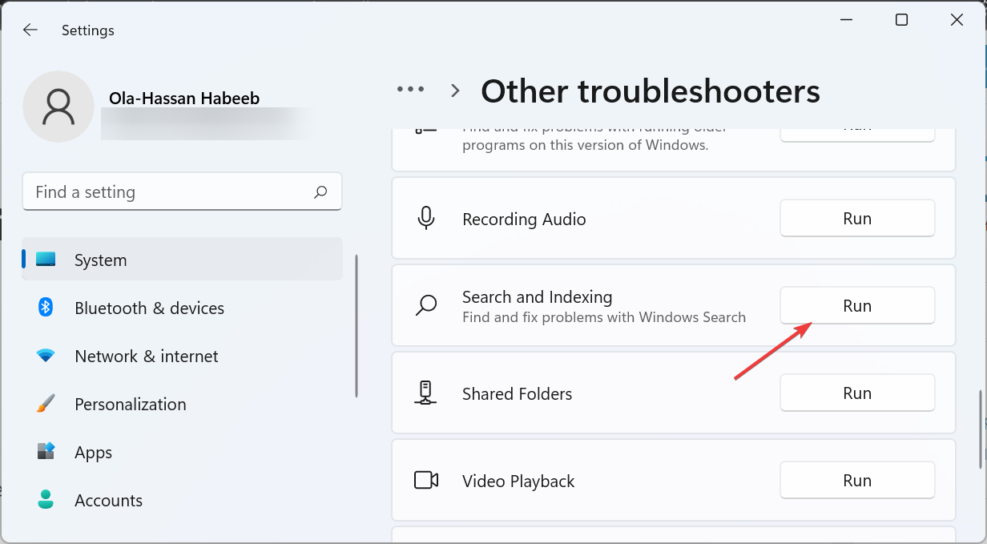Click the sidebar navigation scrollbar
This screenshot has height=544, width=987.
pos(357,327)
